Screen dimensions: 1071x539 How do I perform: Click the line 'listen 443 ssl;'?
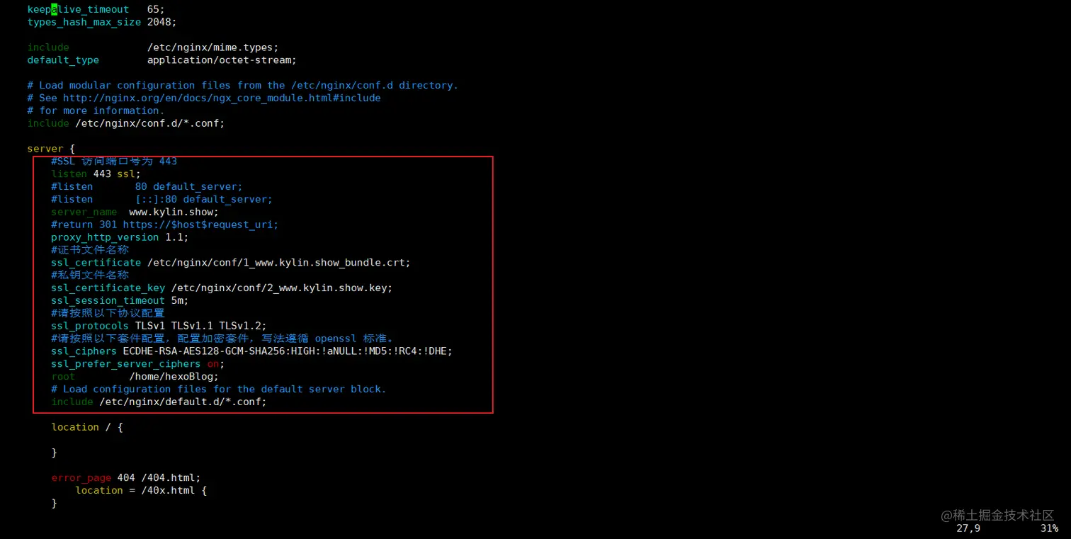[96, 174]
